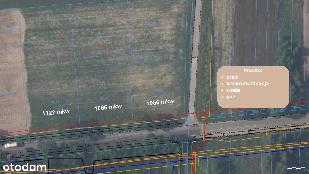This screenshot has height=174, width=309.
Task: Click the 'prąd' item in media list
Action: (232, 77)
